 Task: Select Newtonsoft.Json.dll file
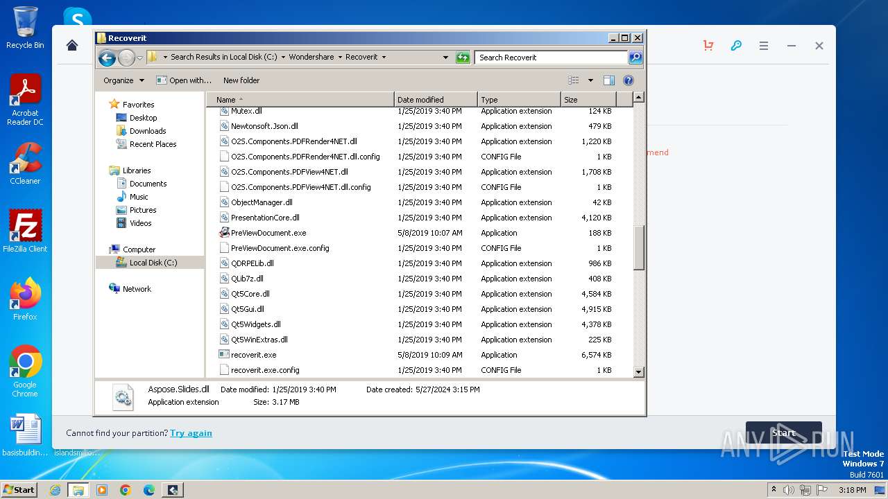264,126
